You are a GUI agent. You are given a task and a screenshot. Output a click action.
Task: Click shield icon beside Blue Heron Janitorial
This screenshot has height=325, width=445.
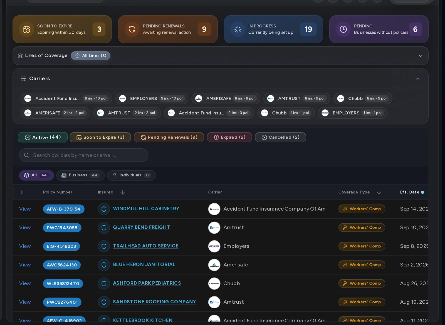pos(104,265)
